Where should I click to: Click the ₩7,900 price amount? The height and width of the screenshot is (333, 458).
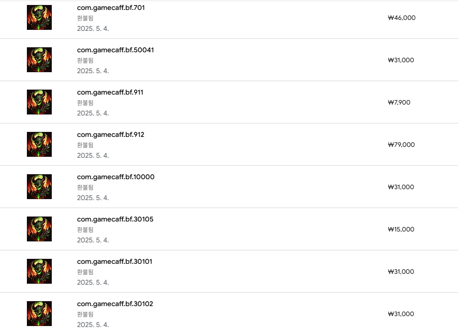coord(399,103)
